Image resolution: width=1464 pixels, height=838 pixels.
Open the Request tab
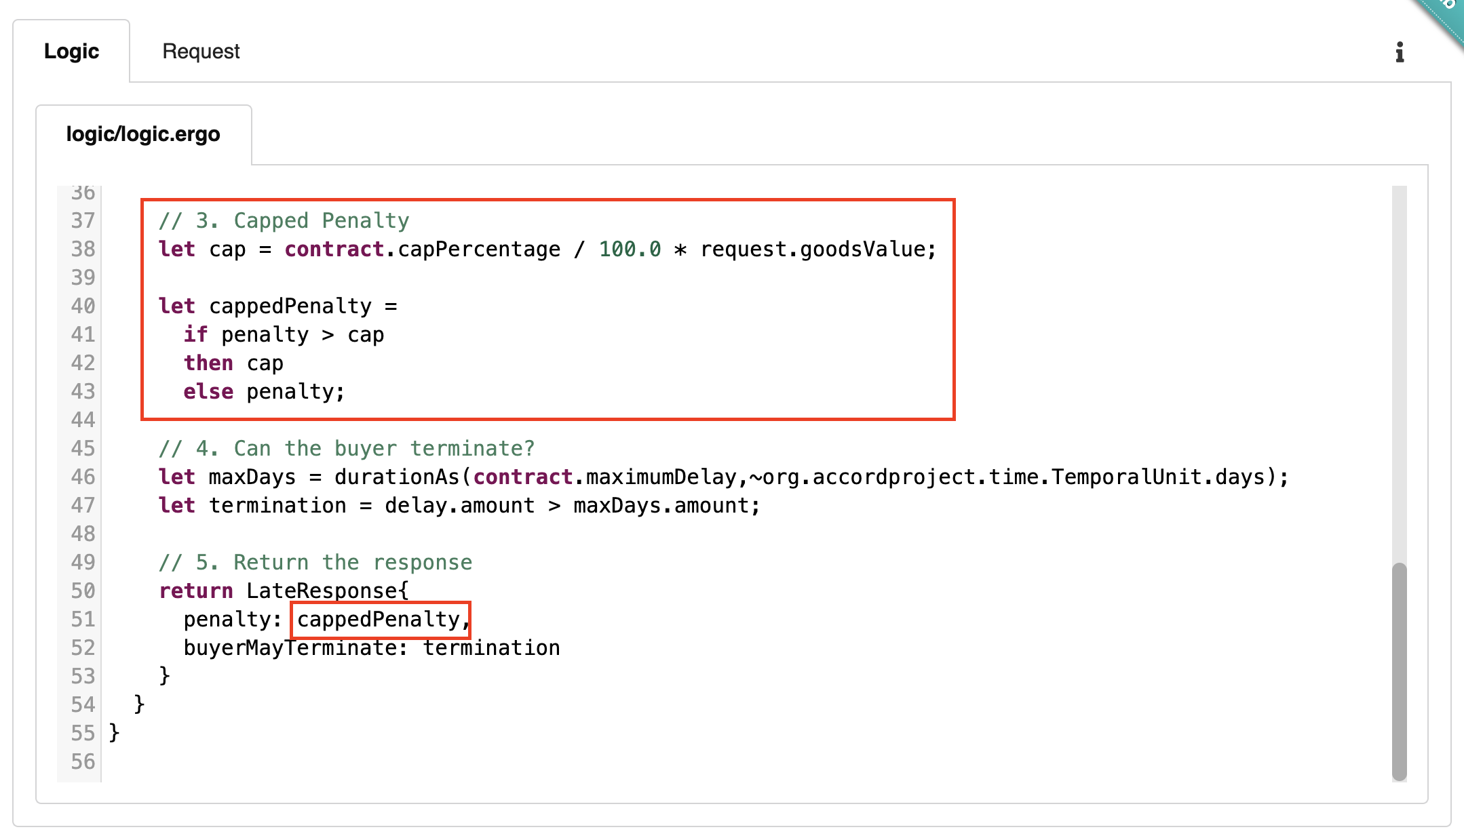[x=201, y=52]
